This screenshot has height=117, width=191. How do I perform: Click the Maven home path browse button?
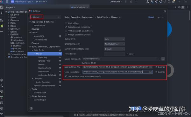tap(163, 59)
